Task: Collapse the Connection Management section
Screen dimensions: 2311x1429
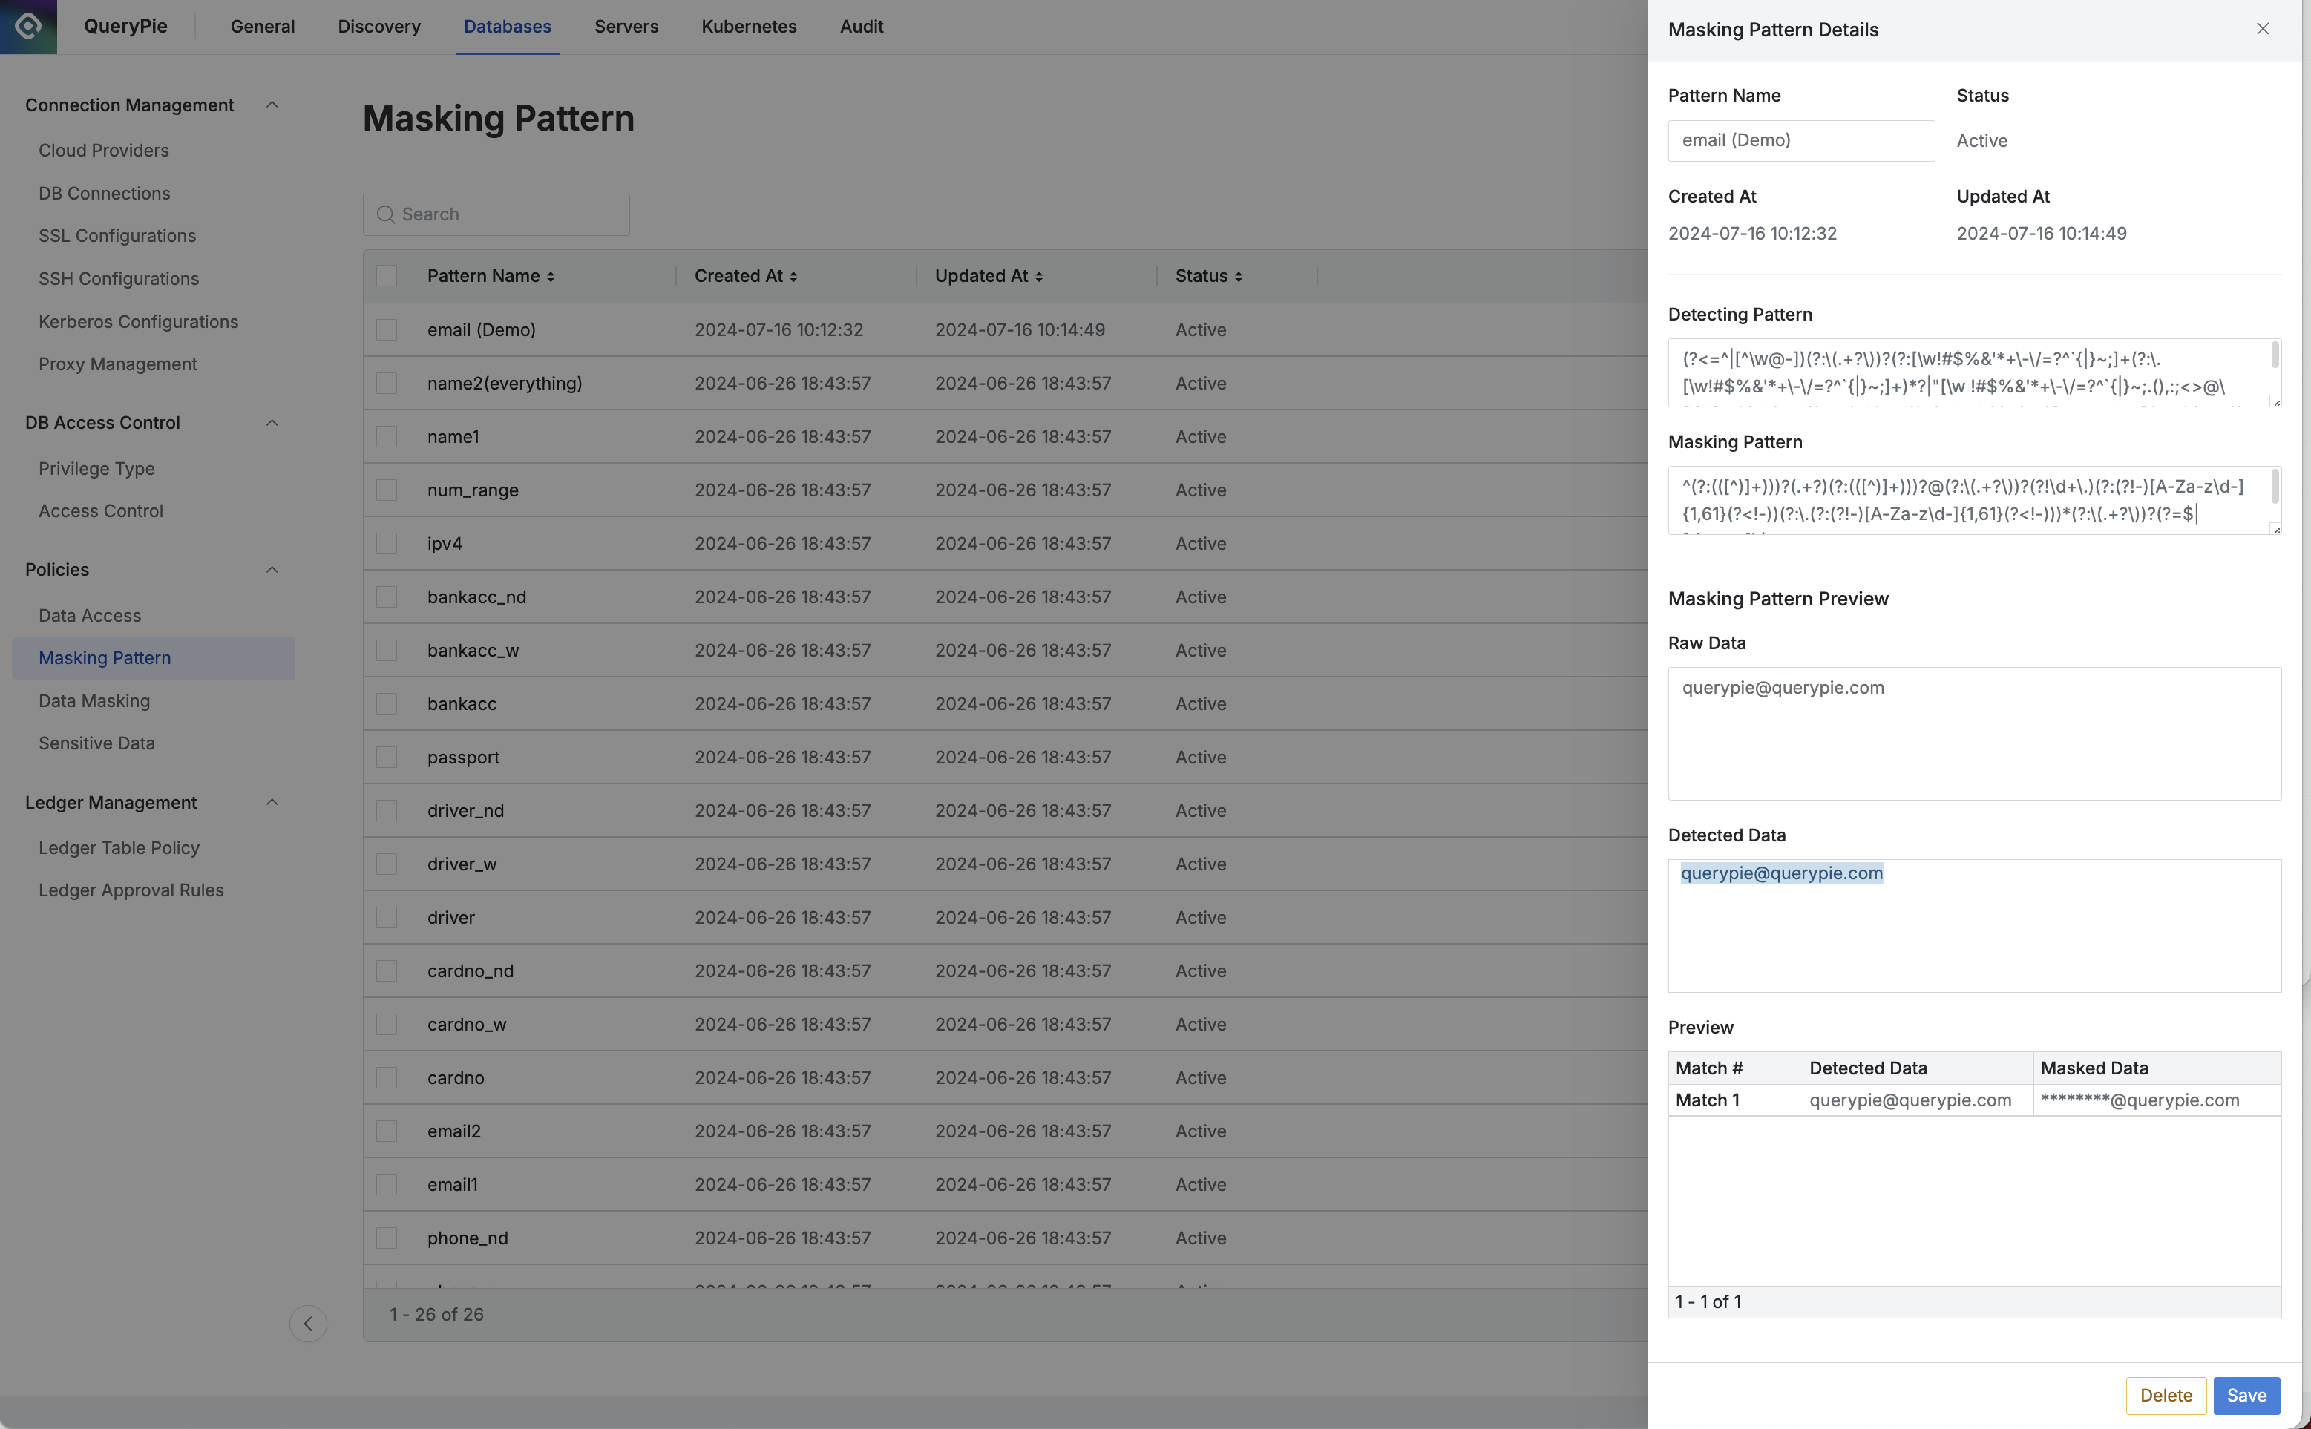Action: (272, 105)
